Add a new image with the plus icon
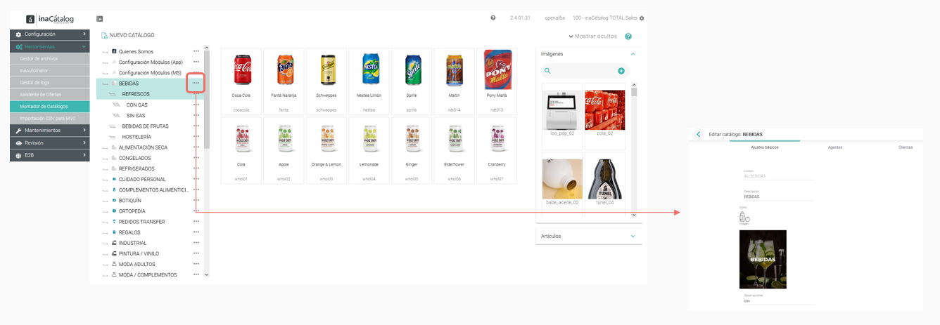Viewport: 940px width, 325px height. click(621, 71)
